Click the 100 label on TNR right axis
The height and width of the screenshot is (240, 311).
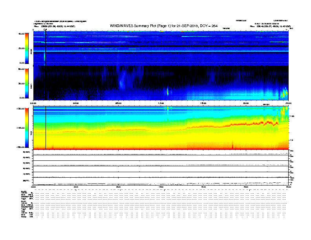click(x=292, y=116)
